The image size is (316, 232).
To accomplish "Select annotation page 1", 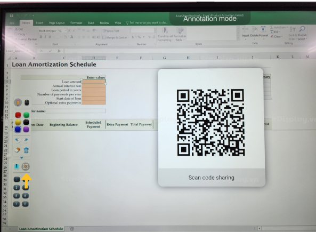I will (17, 179).
